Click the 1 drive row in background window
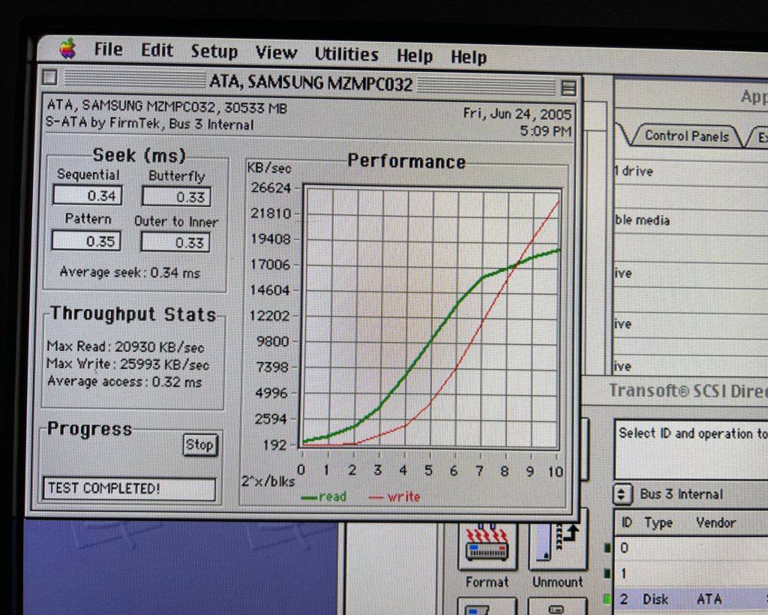The image size is (768, 615). [691, 172]
